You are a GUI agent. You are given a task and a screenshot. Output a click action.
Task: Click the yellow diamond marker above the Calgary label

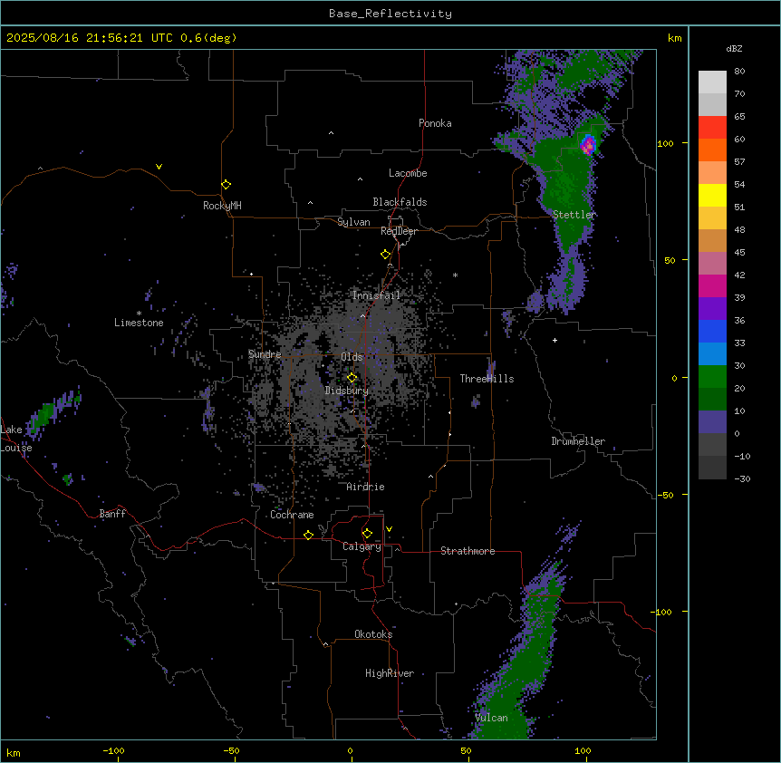pyautogui.click(x=367, y=534)
